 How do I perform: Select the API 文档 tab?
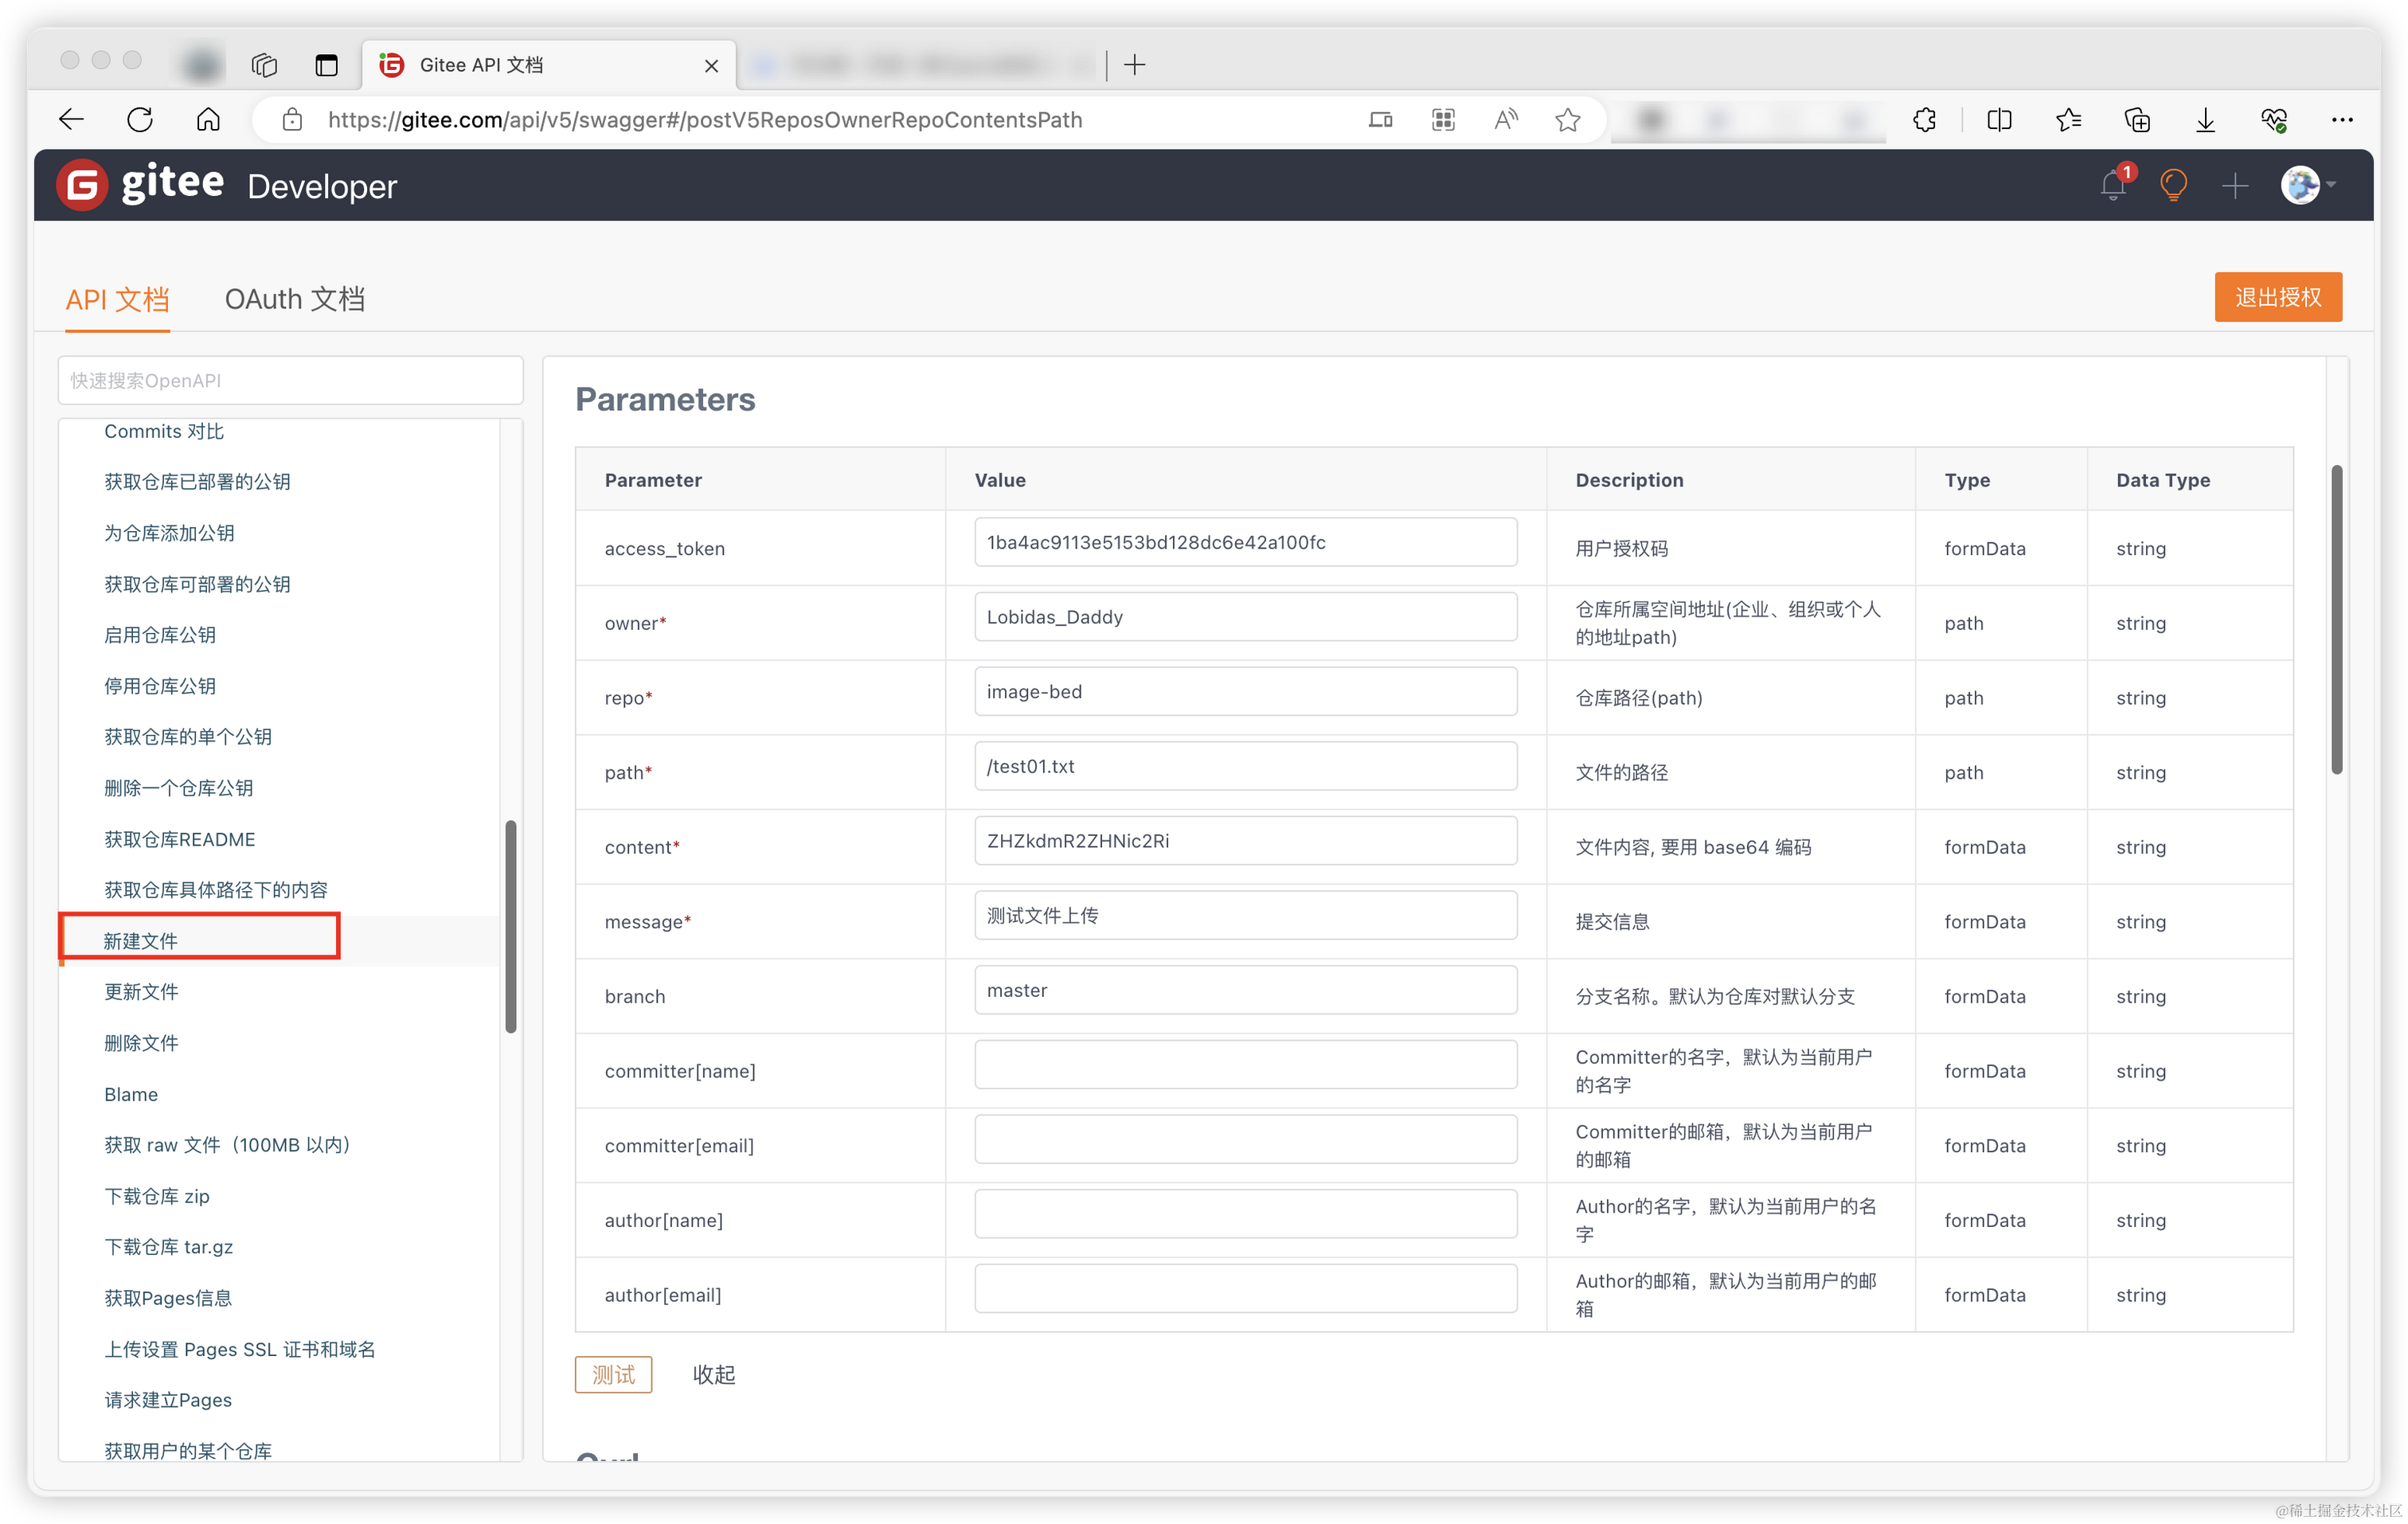[117, 299]
